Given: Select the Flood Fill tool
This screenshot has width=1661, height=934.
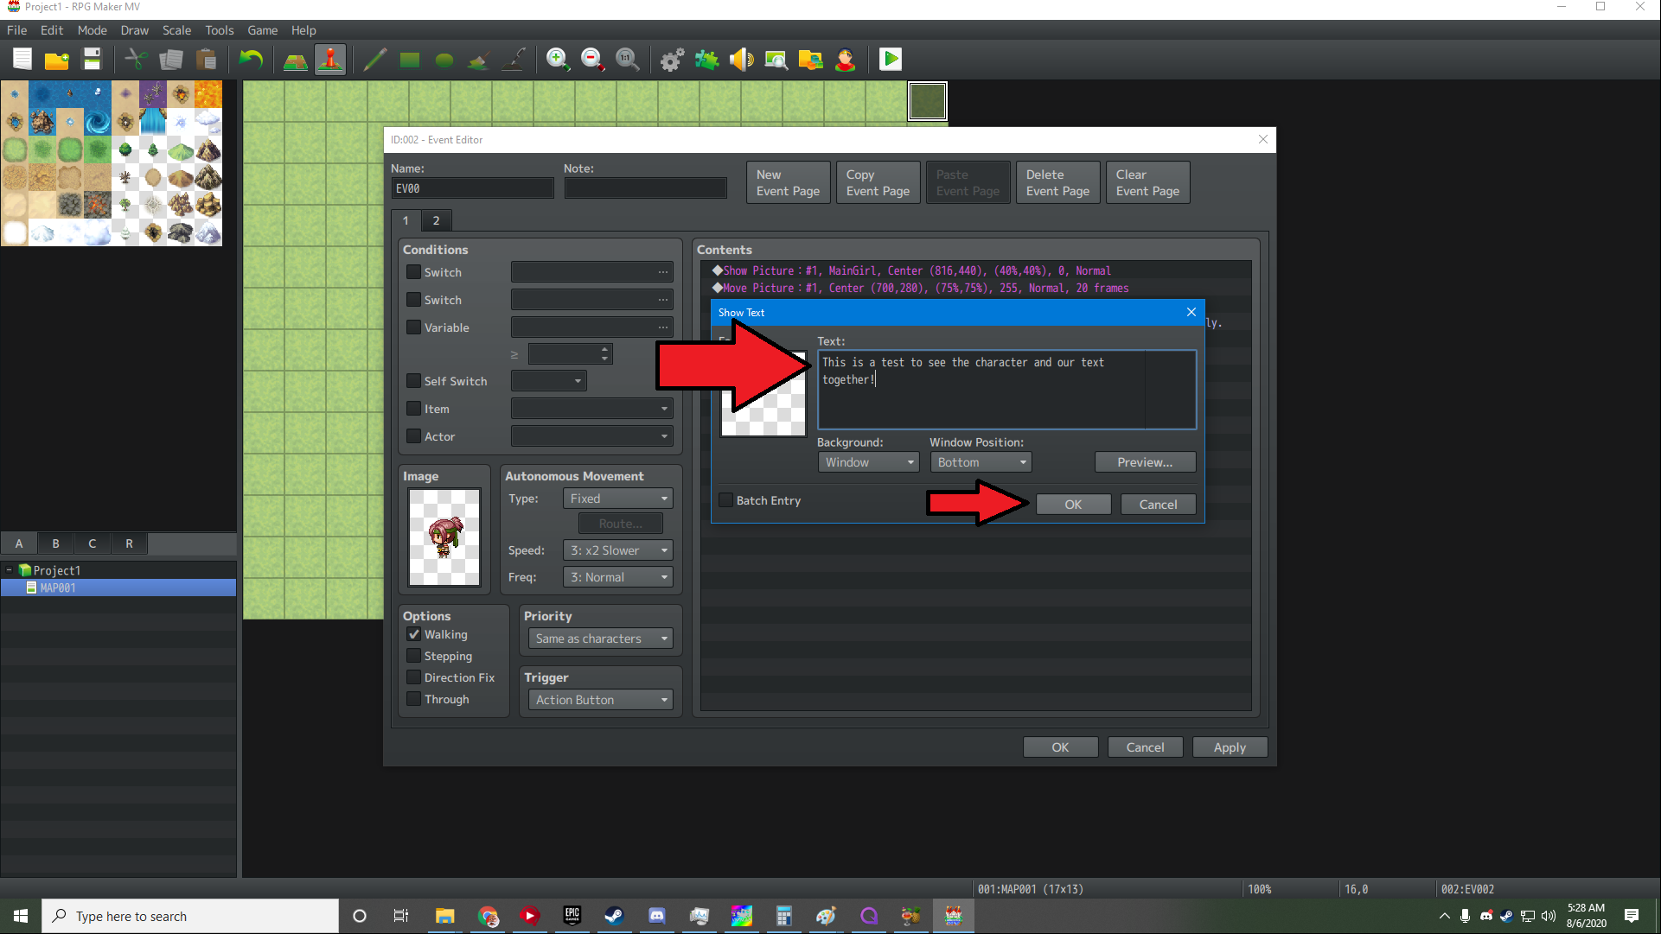Looking at the screenshot, I should pos(478,60).
